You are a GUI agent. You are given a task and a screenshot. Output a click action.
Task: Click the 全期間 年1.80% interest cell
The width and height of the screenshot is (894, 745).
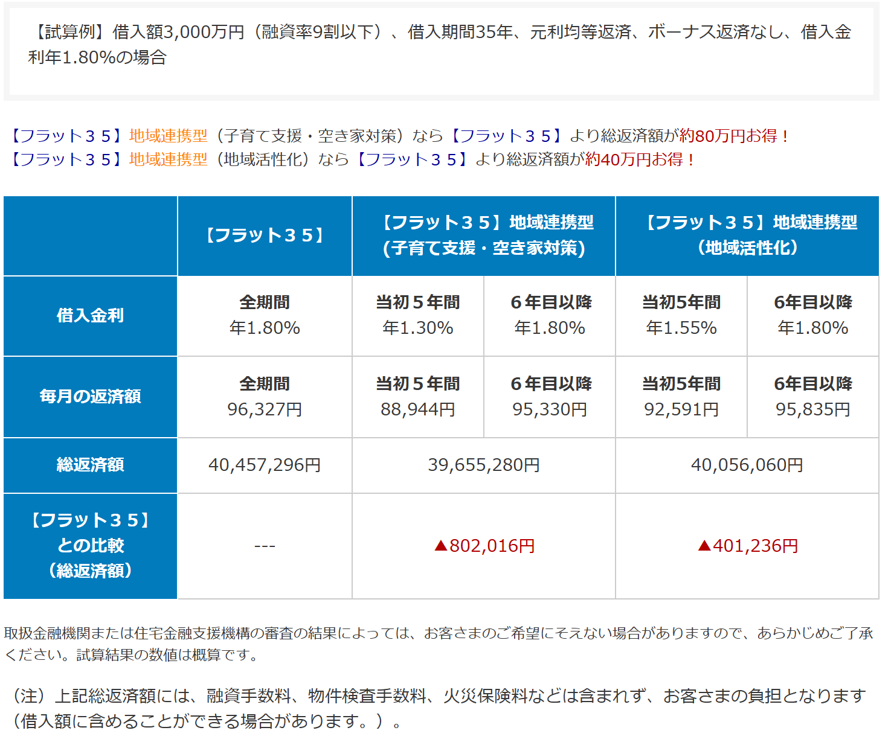pos(265,316)
